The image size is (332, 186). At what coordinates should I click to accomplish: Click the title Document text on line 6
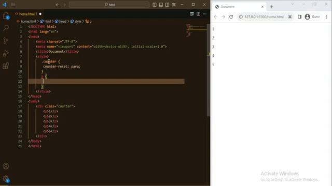pos(56,52)
